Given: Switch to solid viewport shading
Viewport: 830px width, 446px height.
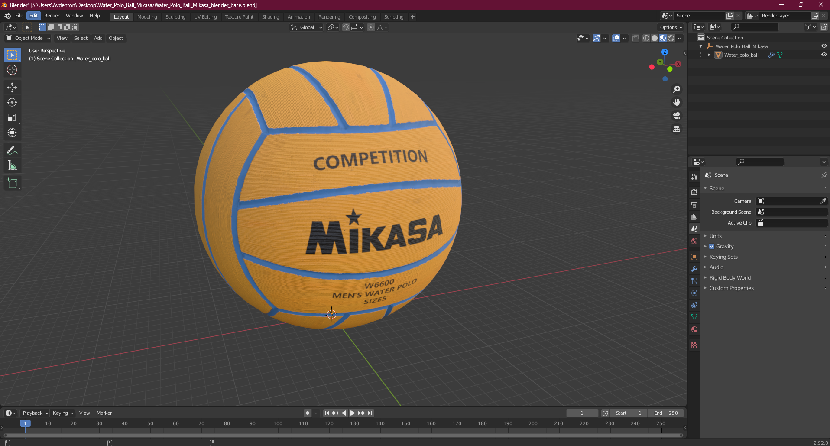Looking at the screenshot, I should pos(655,38).
